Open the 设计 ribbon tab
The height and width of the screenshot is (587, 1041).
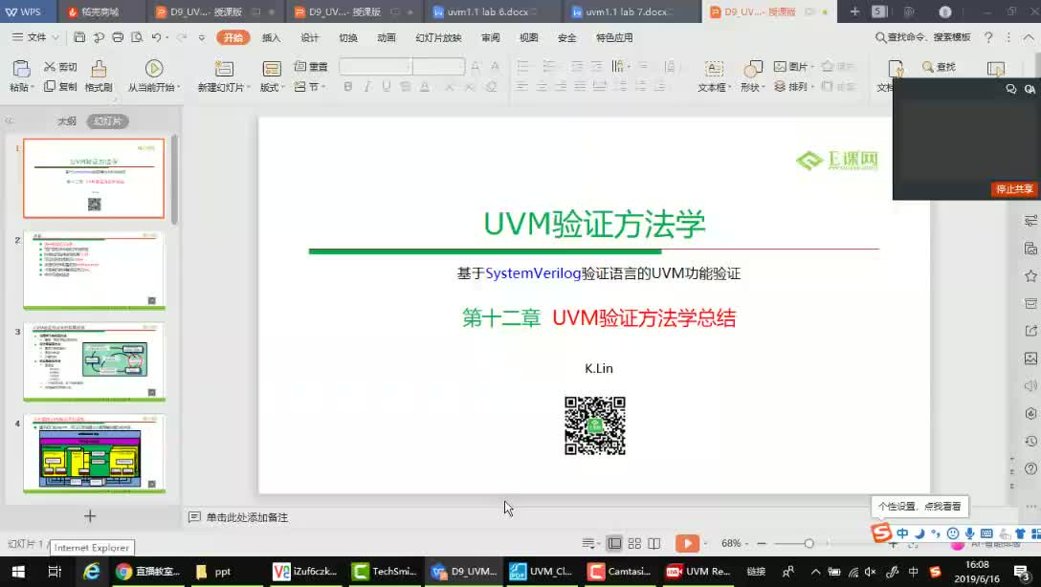pos(309,38)
